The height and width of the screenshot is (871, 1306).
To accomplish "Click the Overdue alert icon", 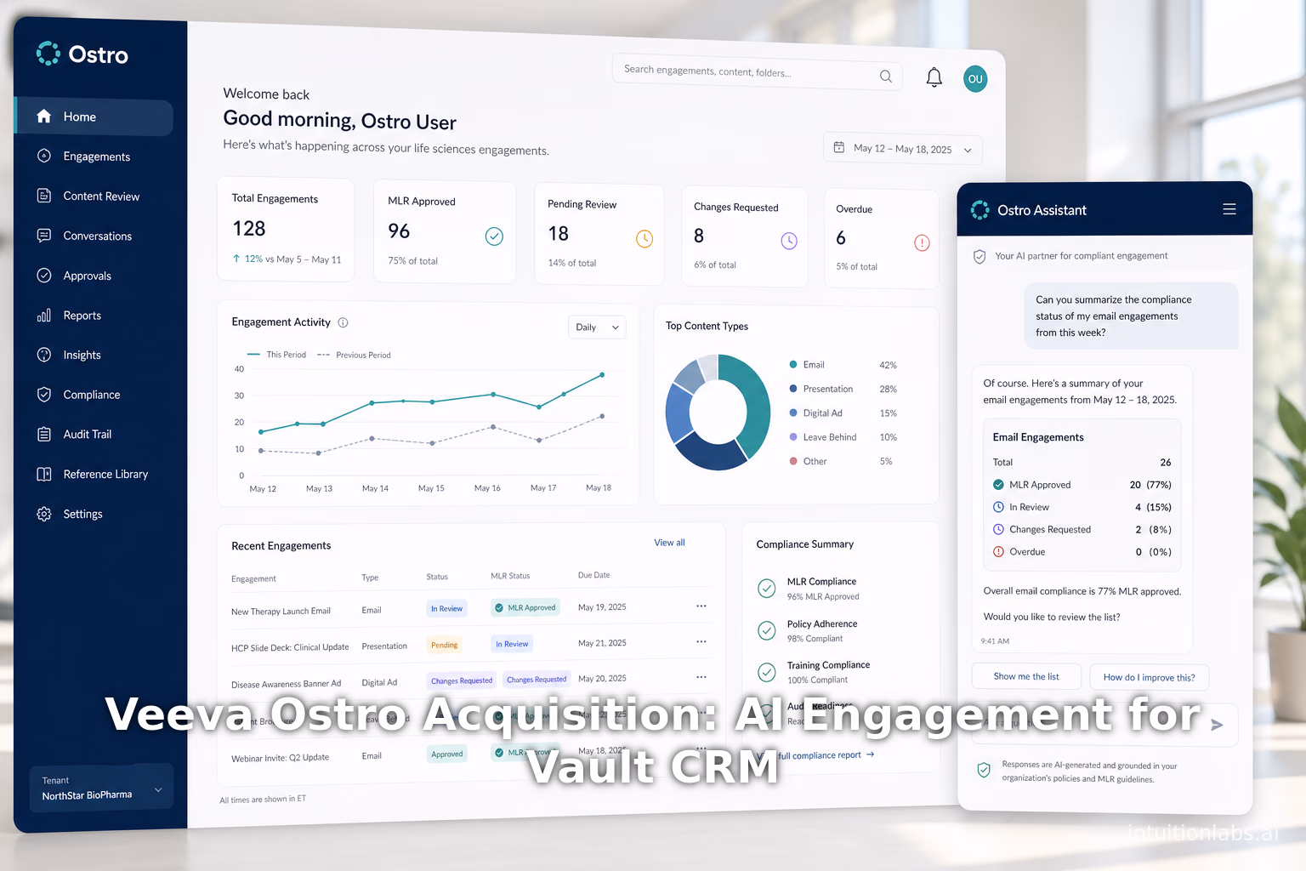I will point(922,242).
